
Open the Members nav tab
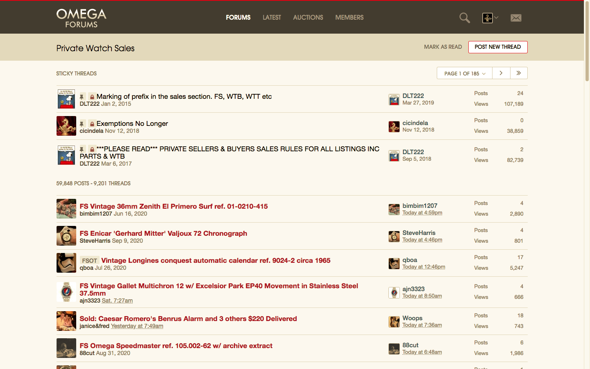(349, 17)
